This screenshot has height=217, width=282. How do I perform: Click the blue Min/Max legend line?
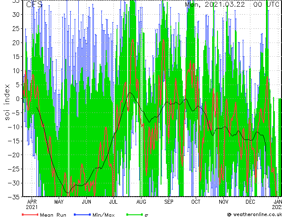click(x=82, y=214)
